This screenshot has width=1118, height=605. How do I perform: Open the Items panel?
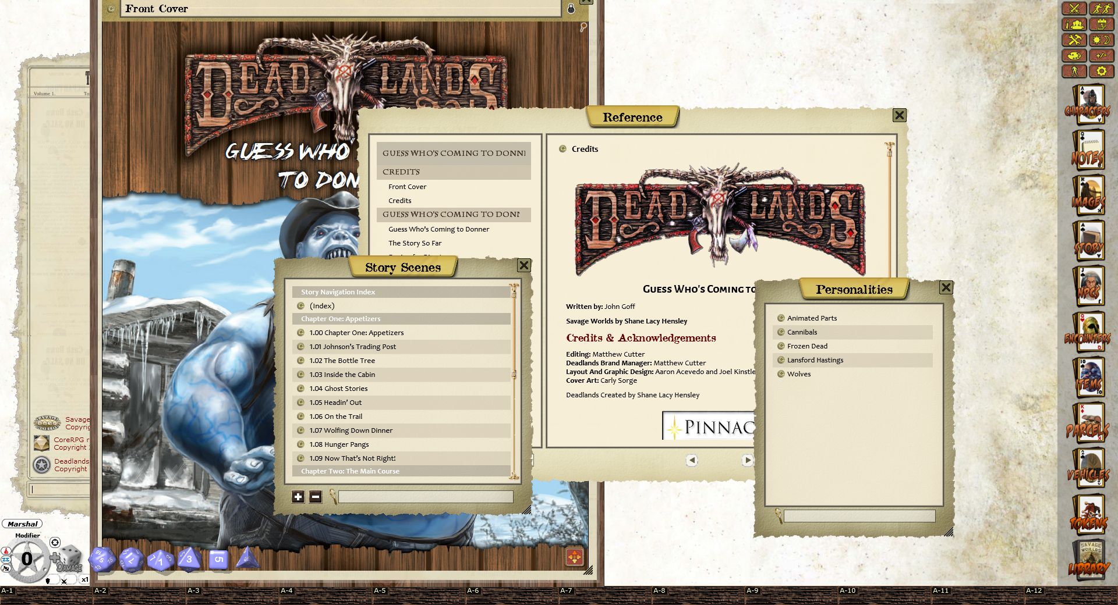tap(1088, 384)
